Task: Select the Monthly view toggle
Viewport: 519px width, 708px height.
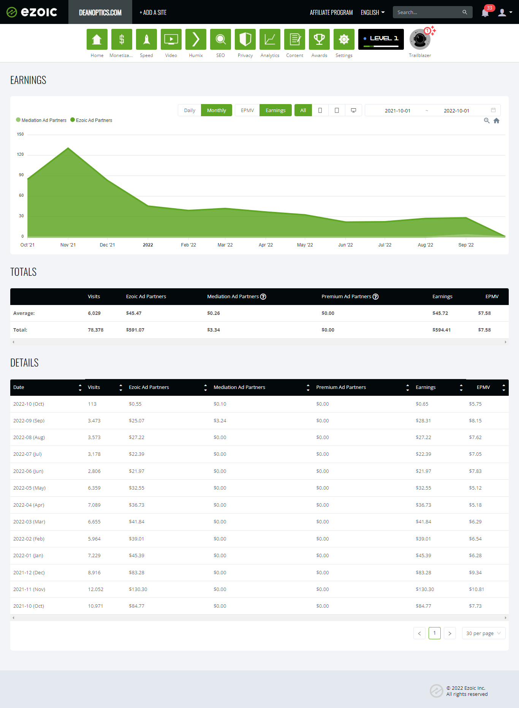Action: click(217, 110)
